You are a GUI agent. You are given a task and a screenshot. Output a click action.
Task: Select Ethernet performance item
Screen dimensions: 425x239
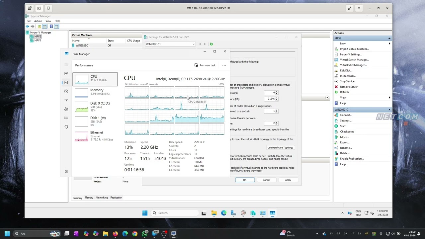95,136
